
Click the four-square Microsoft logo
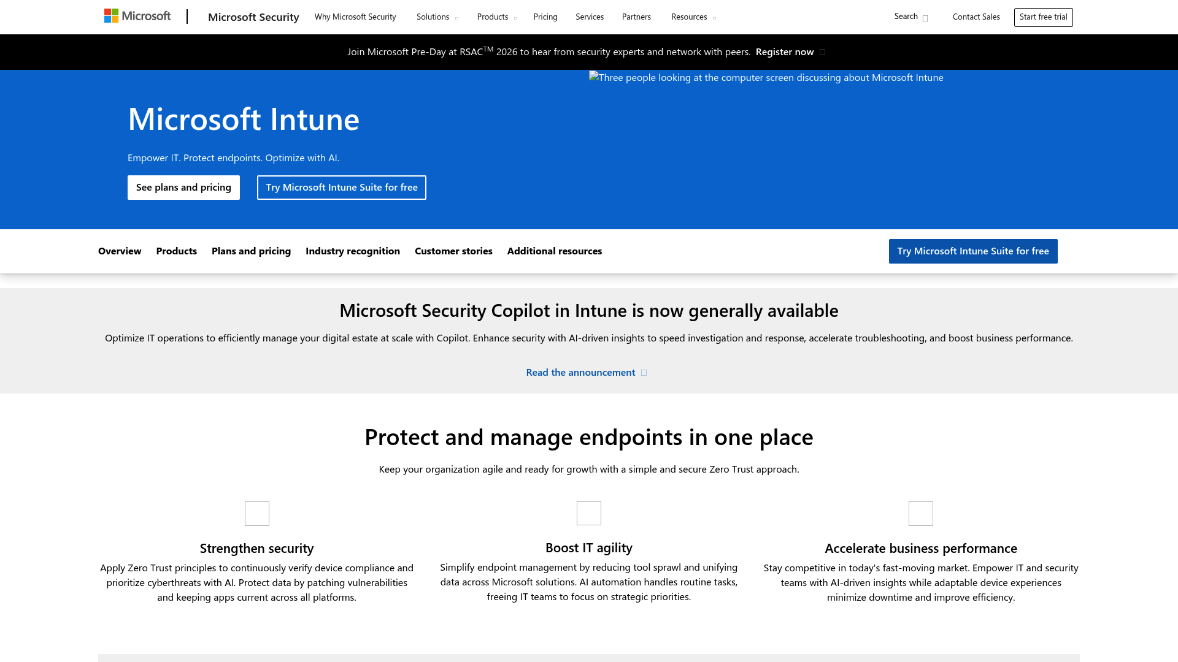tap(111, 15)
